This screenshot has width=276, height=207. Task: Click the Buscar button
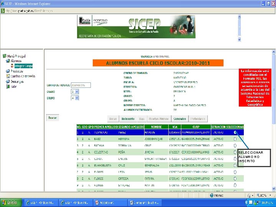[x=53, y=118]
